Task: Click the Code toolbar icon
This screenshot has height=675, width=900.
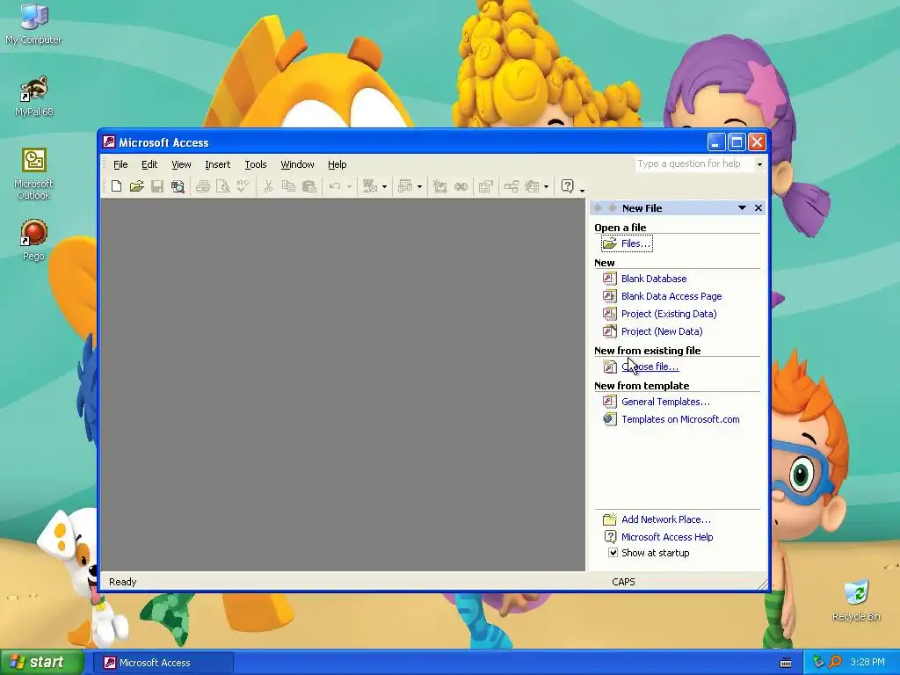Action: tap(440, 186)
